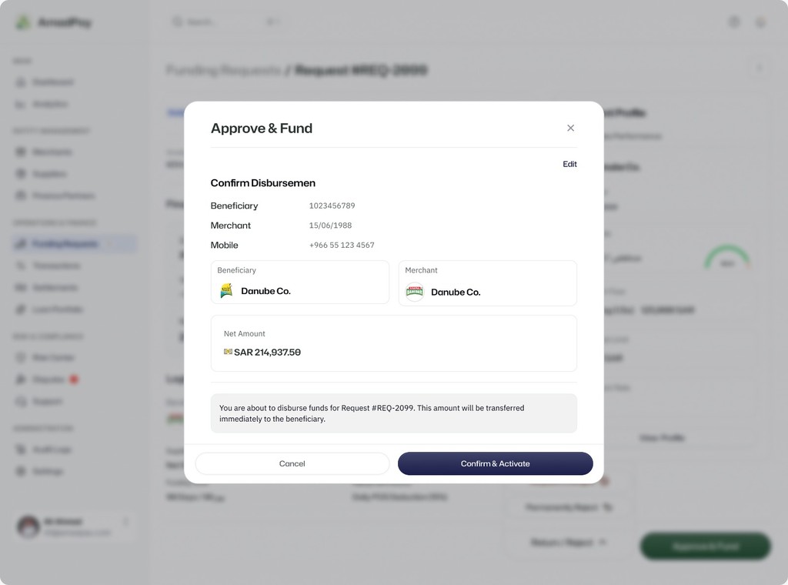Viewport: 788px width, 585px height.
Task: Close the Approve & Fund dialog
Action: [x=570, y=128]
